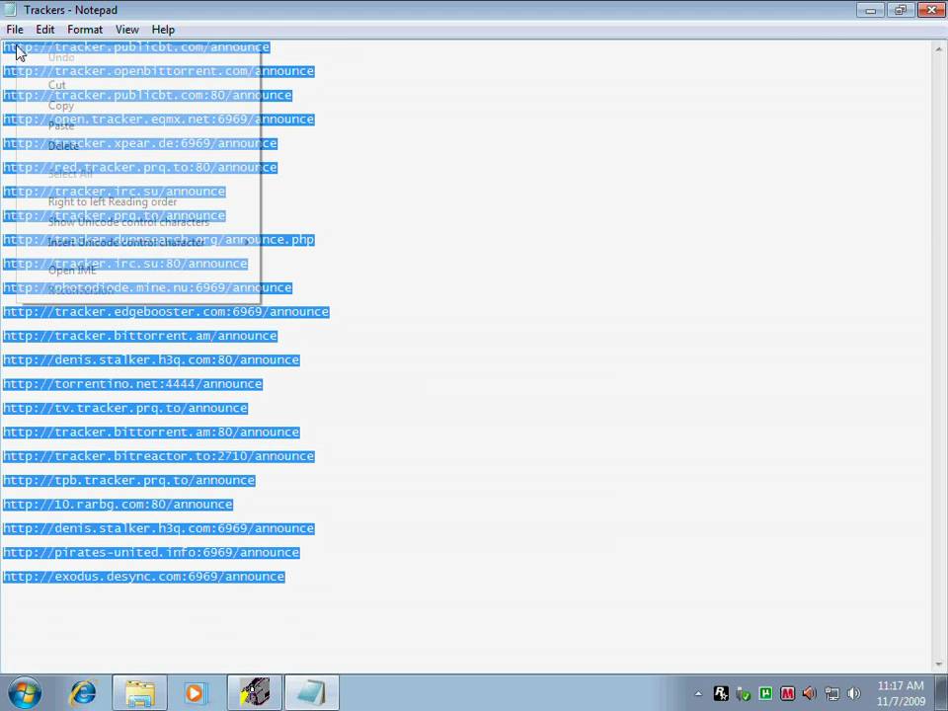
Task: Click the line tracker.bitreactor.to:2710/announce
Action: tap(158, 456)
